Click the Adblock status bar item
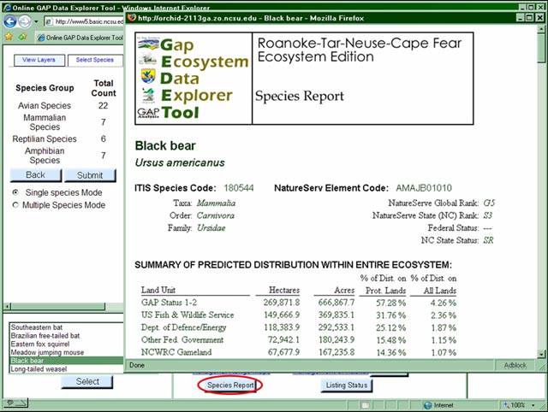Screen dimensions: 548x412 tap(515, 365)
